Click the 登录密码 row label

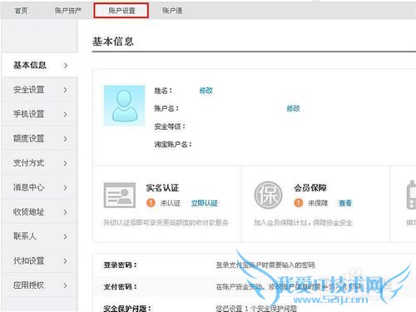[120, 265]
